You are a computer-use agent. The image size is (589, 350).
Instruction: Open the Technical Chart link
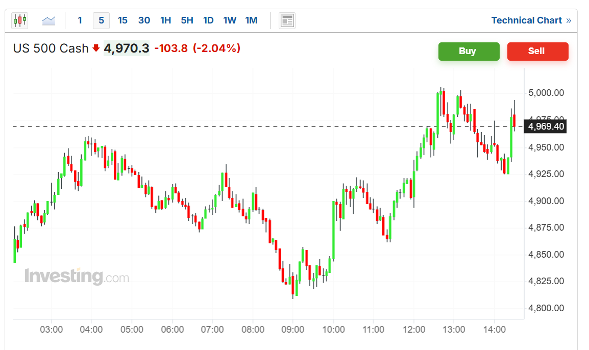[531, 20]
